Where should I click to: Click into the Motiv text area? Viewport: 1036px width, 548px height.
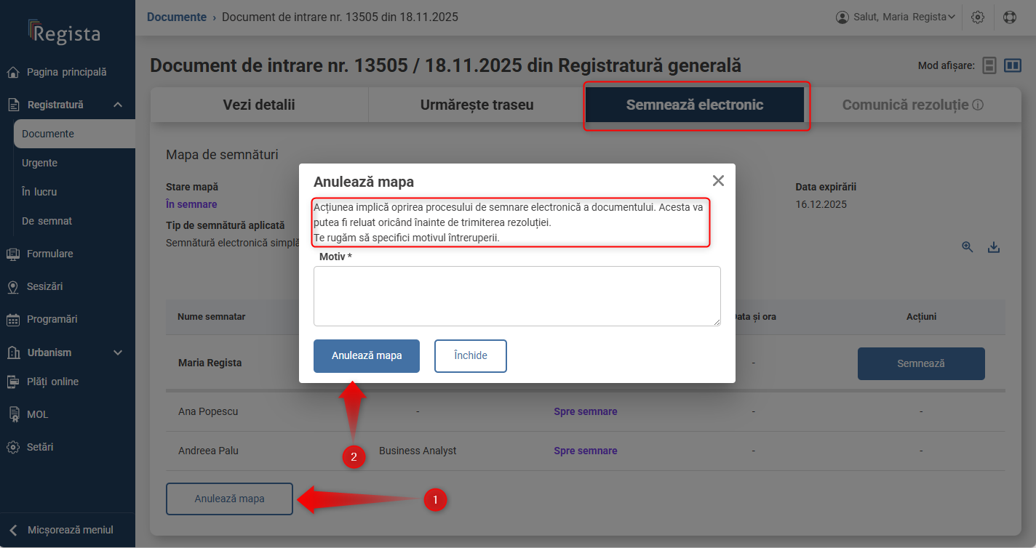click(517, 296)
